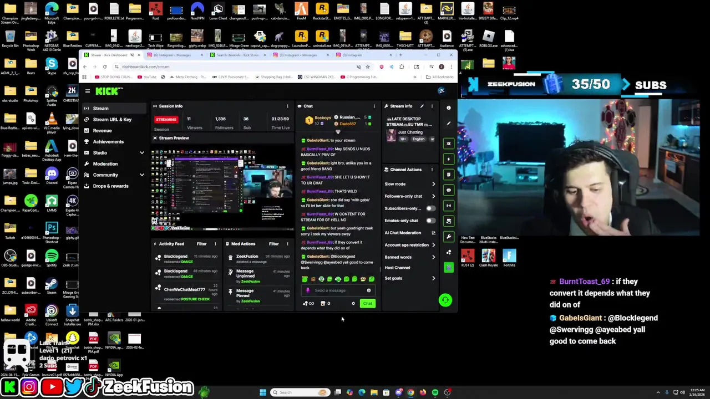Toggle the chat bubble widget icon in right sidebar
This screenshot has width=710, height=399.
point(449,190)
